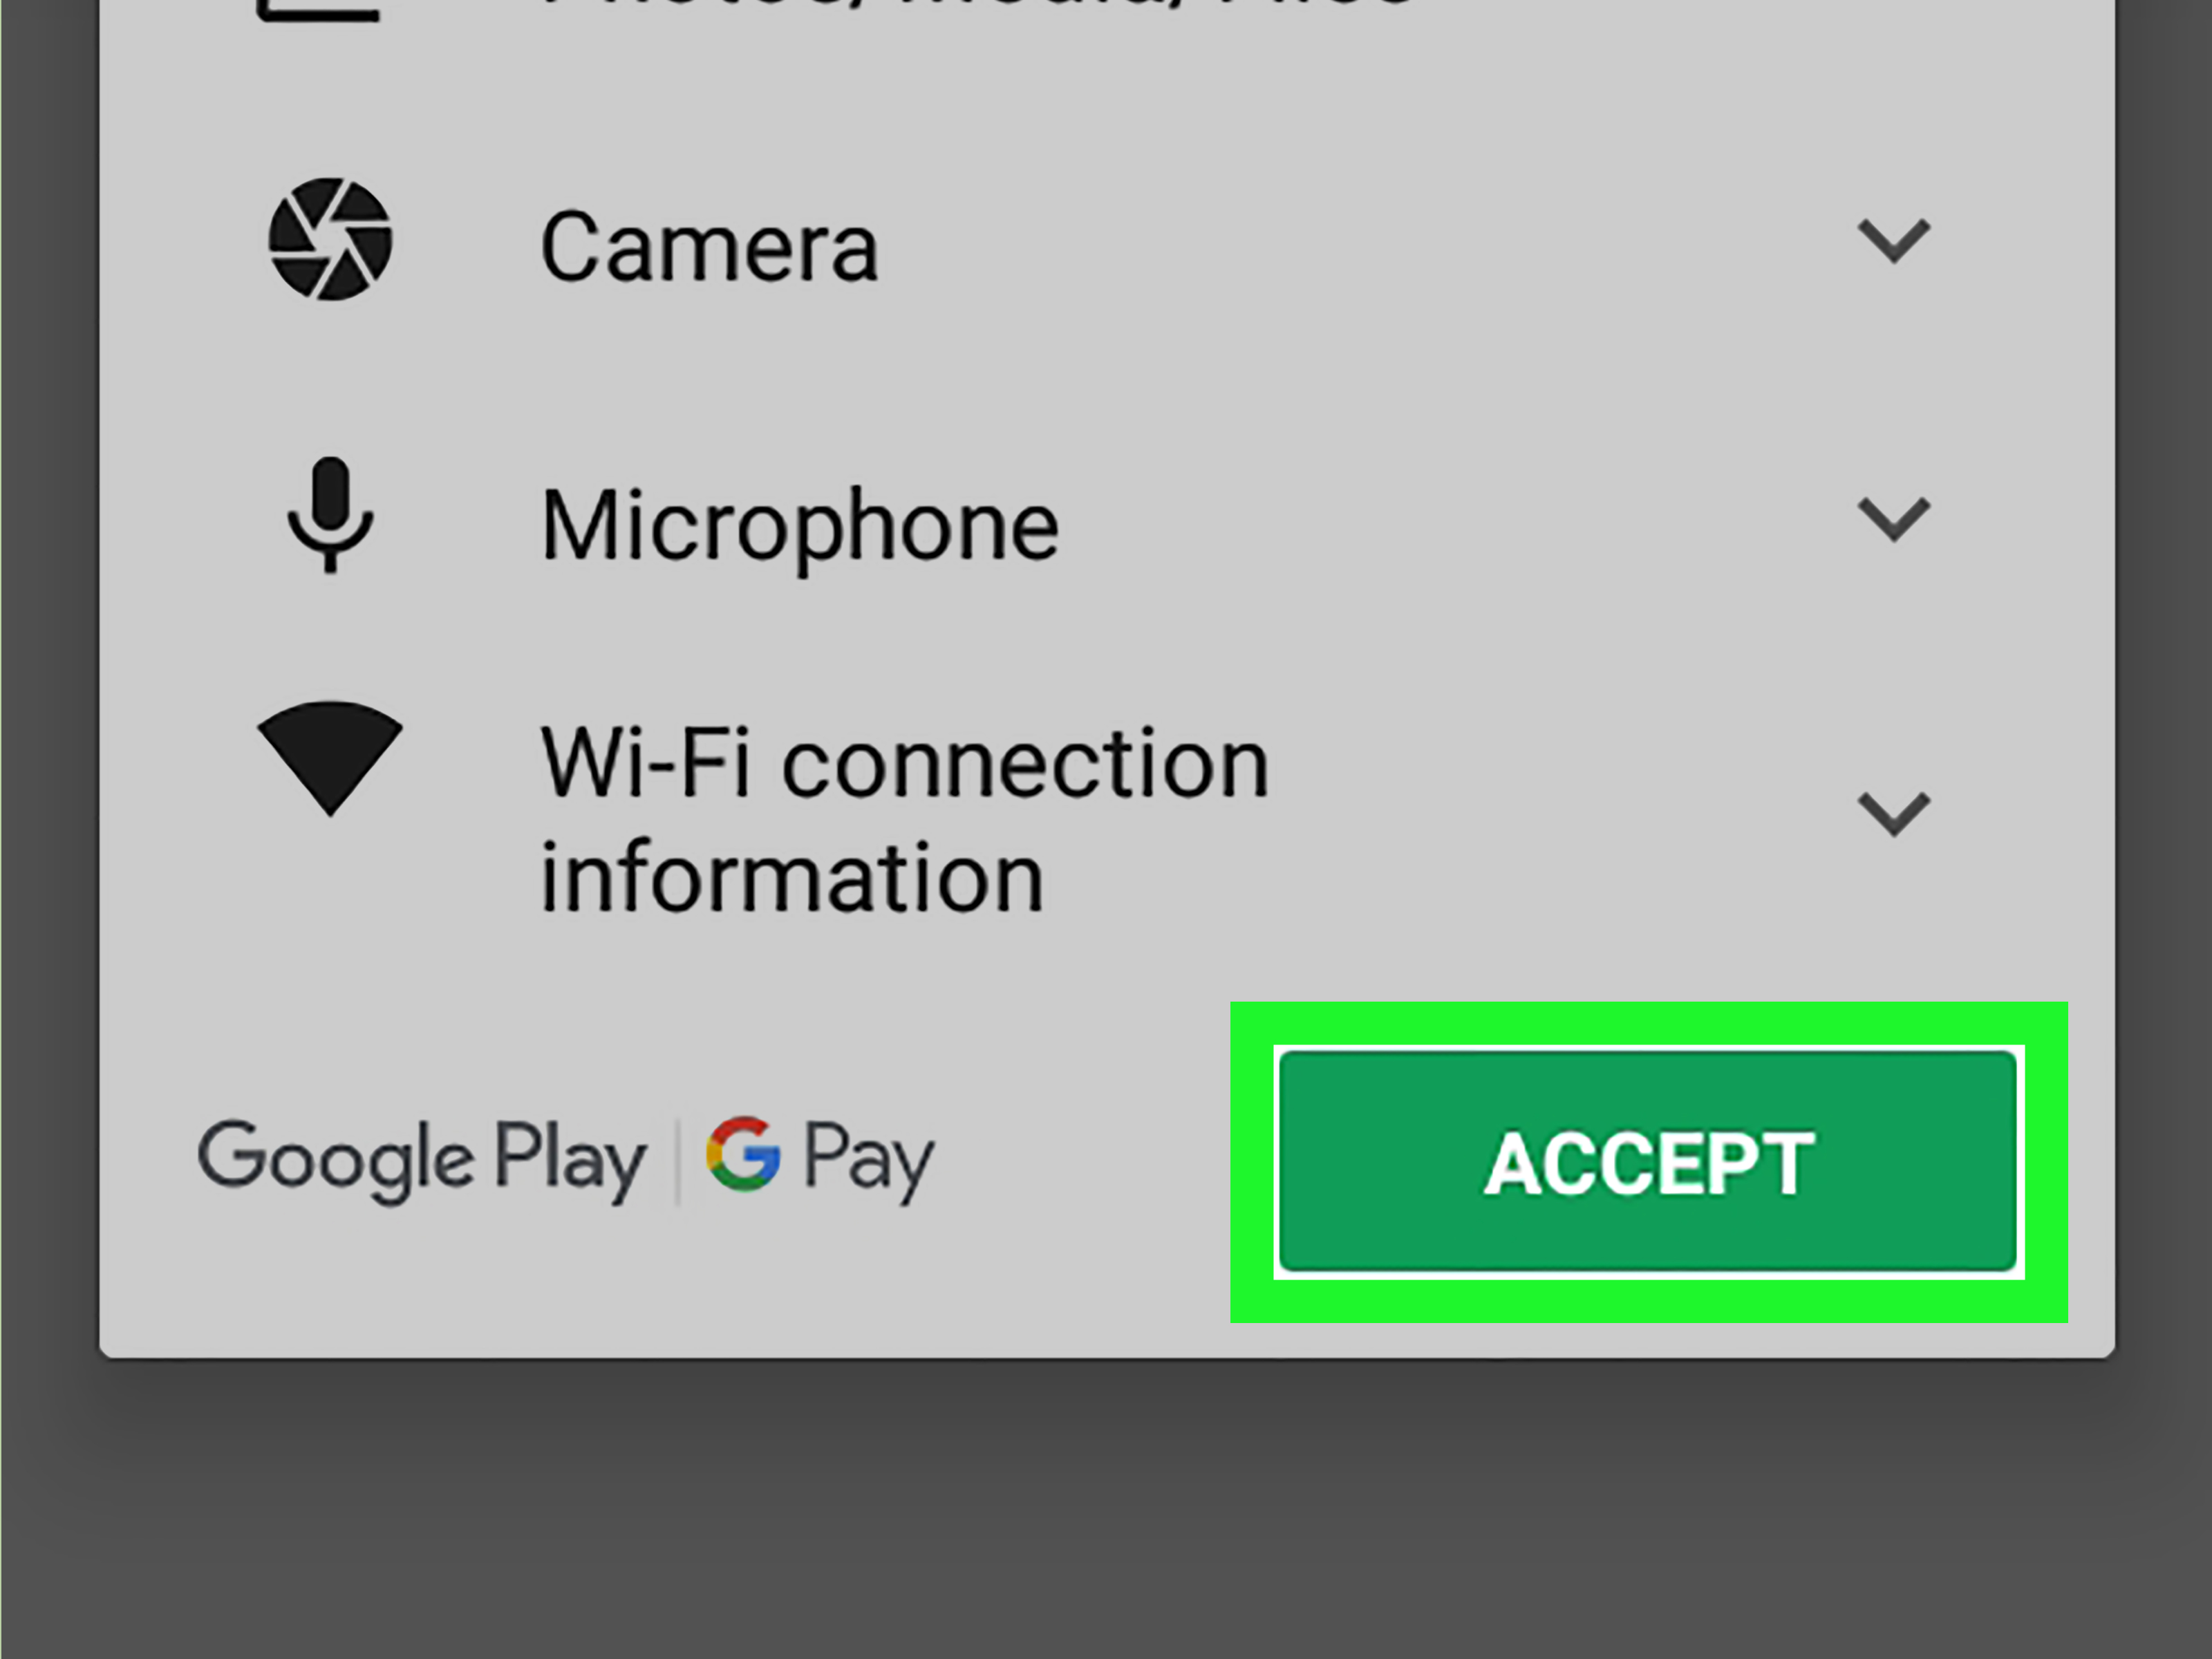Viewport: 2212px width, 1659px height.
Task: Select the Wi-Fi connection information label
Action: pos(905,819)
